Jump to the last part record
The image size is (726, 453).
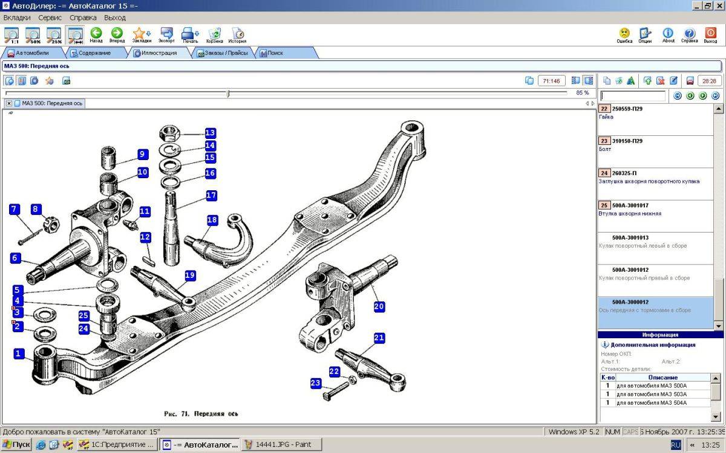coord(716,96)
